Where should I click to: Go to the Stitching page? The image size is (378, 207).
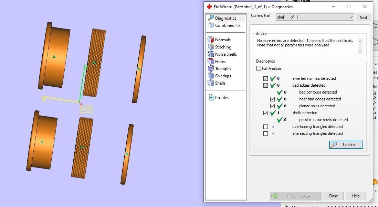click(223, 47)
